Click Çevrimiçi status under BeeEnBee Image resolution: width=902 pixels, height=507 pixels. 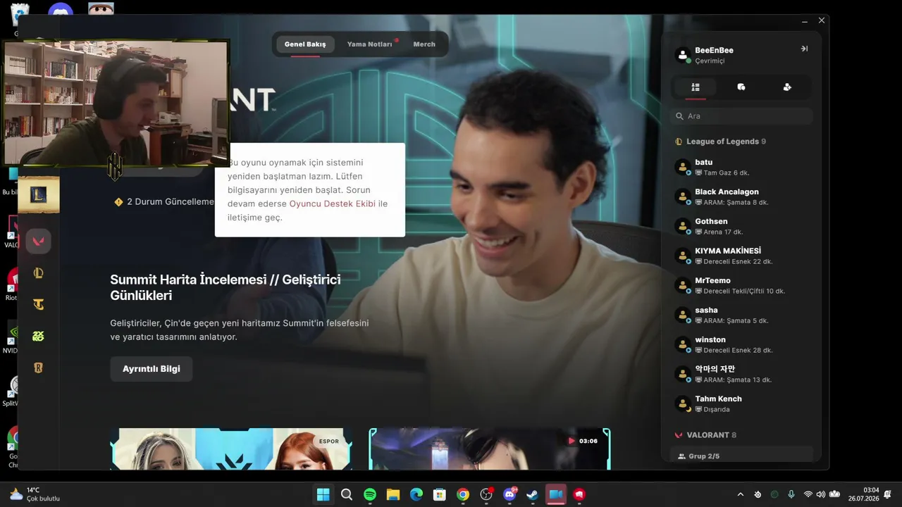pyautogui.click(x=710, y=61)
